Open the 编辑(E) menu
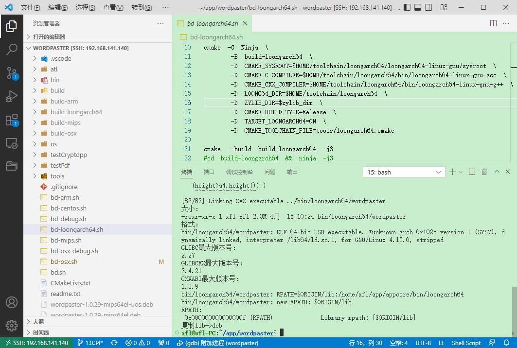 pyautogui.click(x=58, y=8)
